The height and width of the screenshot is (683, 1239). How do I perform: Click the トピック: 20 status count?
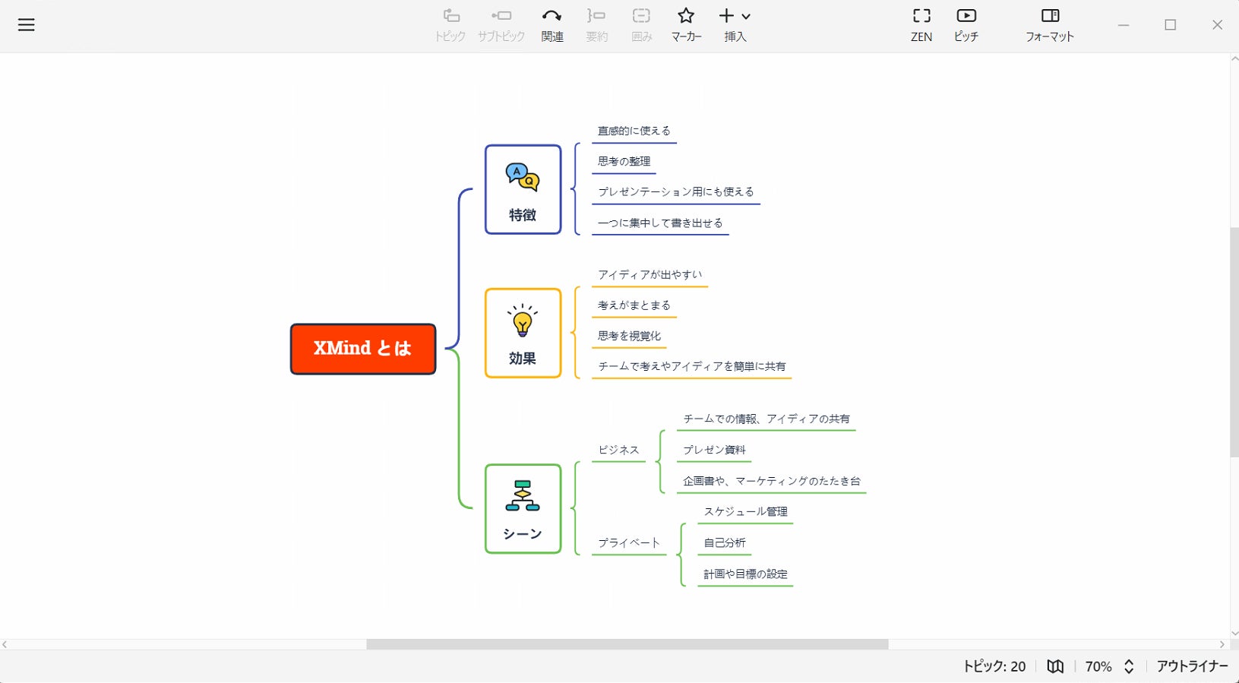[x=994, y=666]
